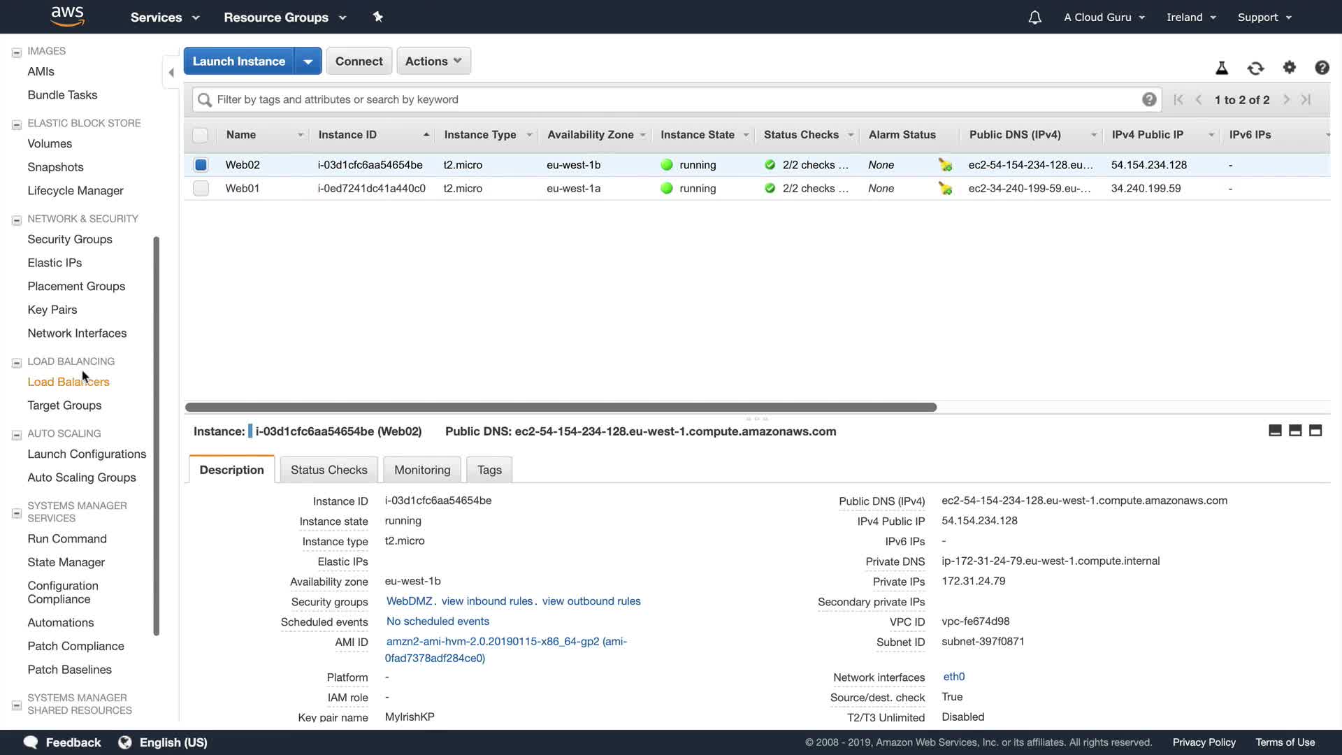Open the view inbound rules link

point(486,601)
